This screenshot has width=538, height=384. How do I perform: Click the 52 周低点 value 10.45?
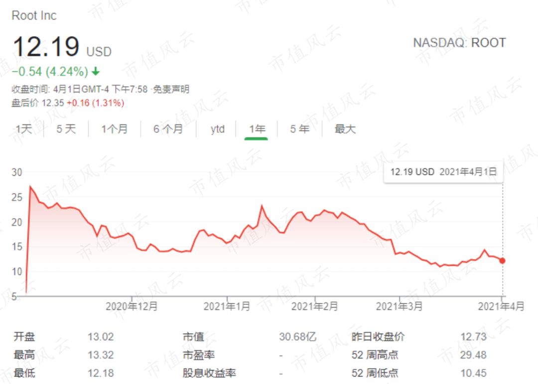(474, 373)
